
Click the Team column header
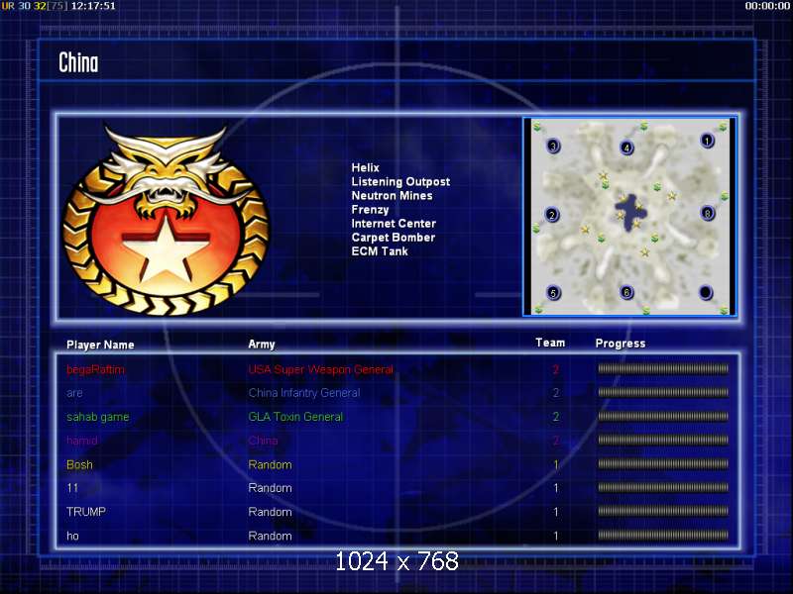(550, 343)
